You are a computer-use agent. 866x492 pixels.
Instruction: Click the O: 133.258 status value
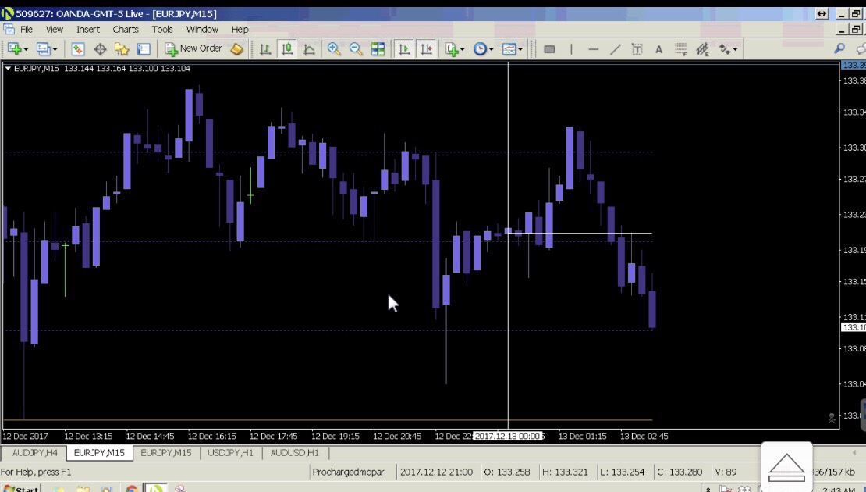[x=507, y=472]
